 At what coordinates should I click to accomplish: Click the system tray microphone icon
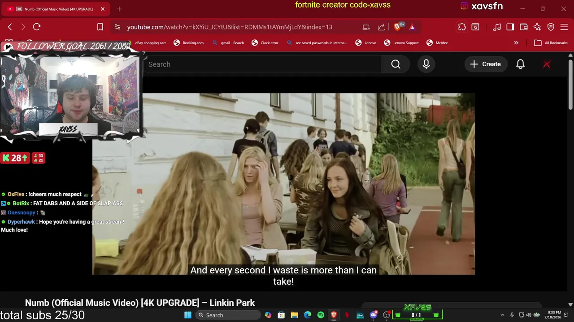tap(512, 315)
